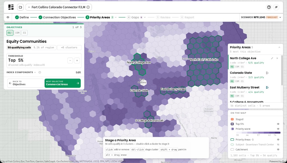287x163 pixels.
Task: Go to the Define step
Action: click(x=22, y=17)
